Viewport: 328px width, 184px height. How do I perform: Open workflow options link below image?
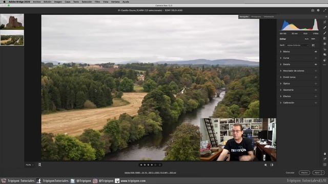tap(150, 173)
